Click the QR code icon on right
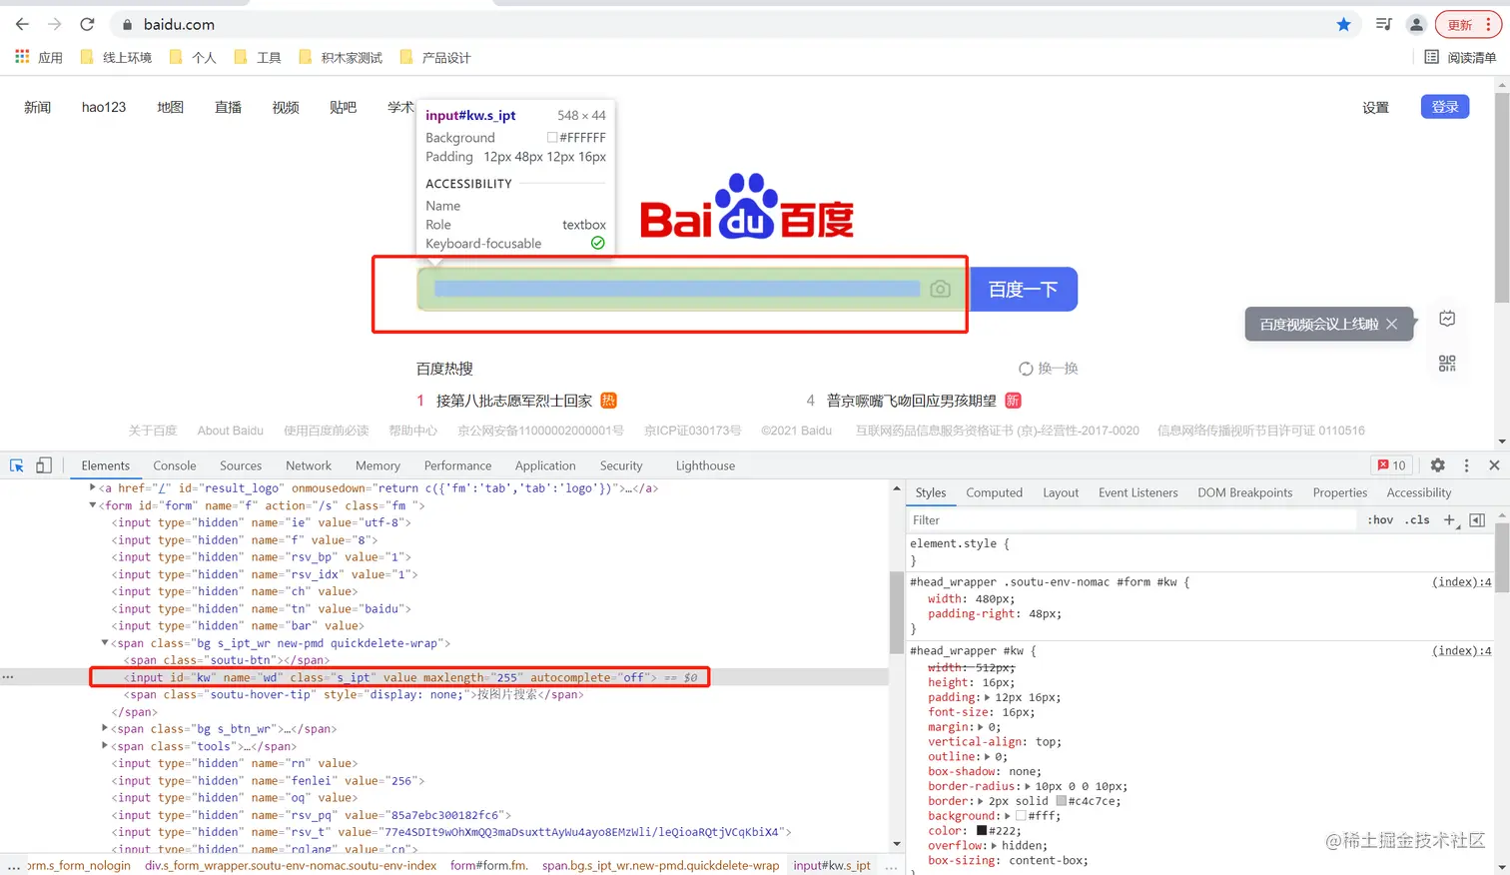The image size is (1510, 875). pos(1447,363)
